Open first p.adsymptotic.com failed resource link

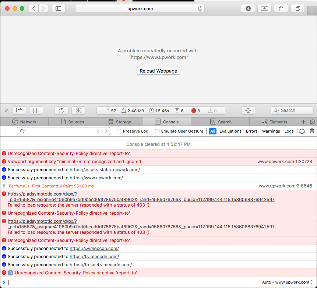[141, 197]
